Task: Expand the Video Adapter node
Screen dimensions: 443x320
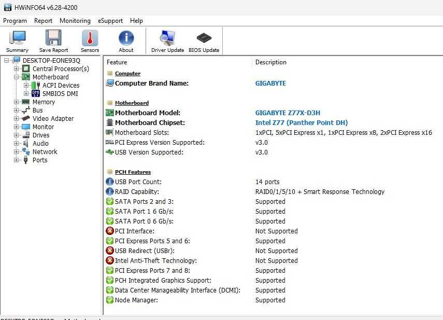Action: click(x=16, y=118)
